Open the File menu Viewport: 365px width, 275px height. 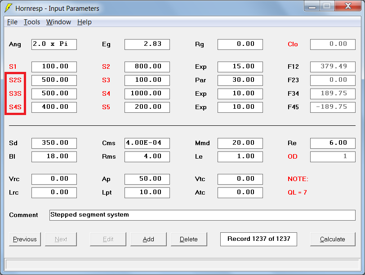click(x=12, y=22)
